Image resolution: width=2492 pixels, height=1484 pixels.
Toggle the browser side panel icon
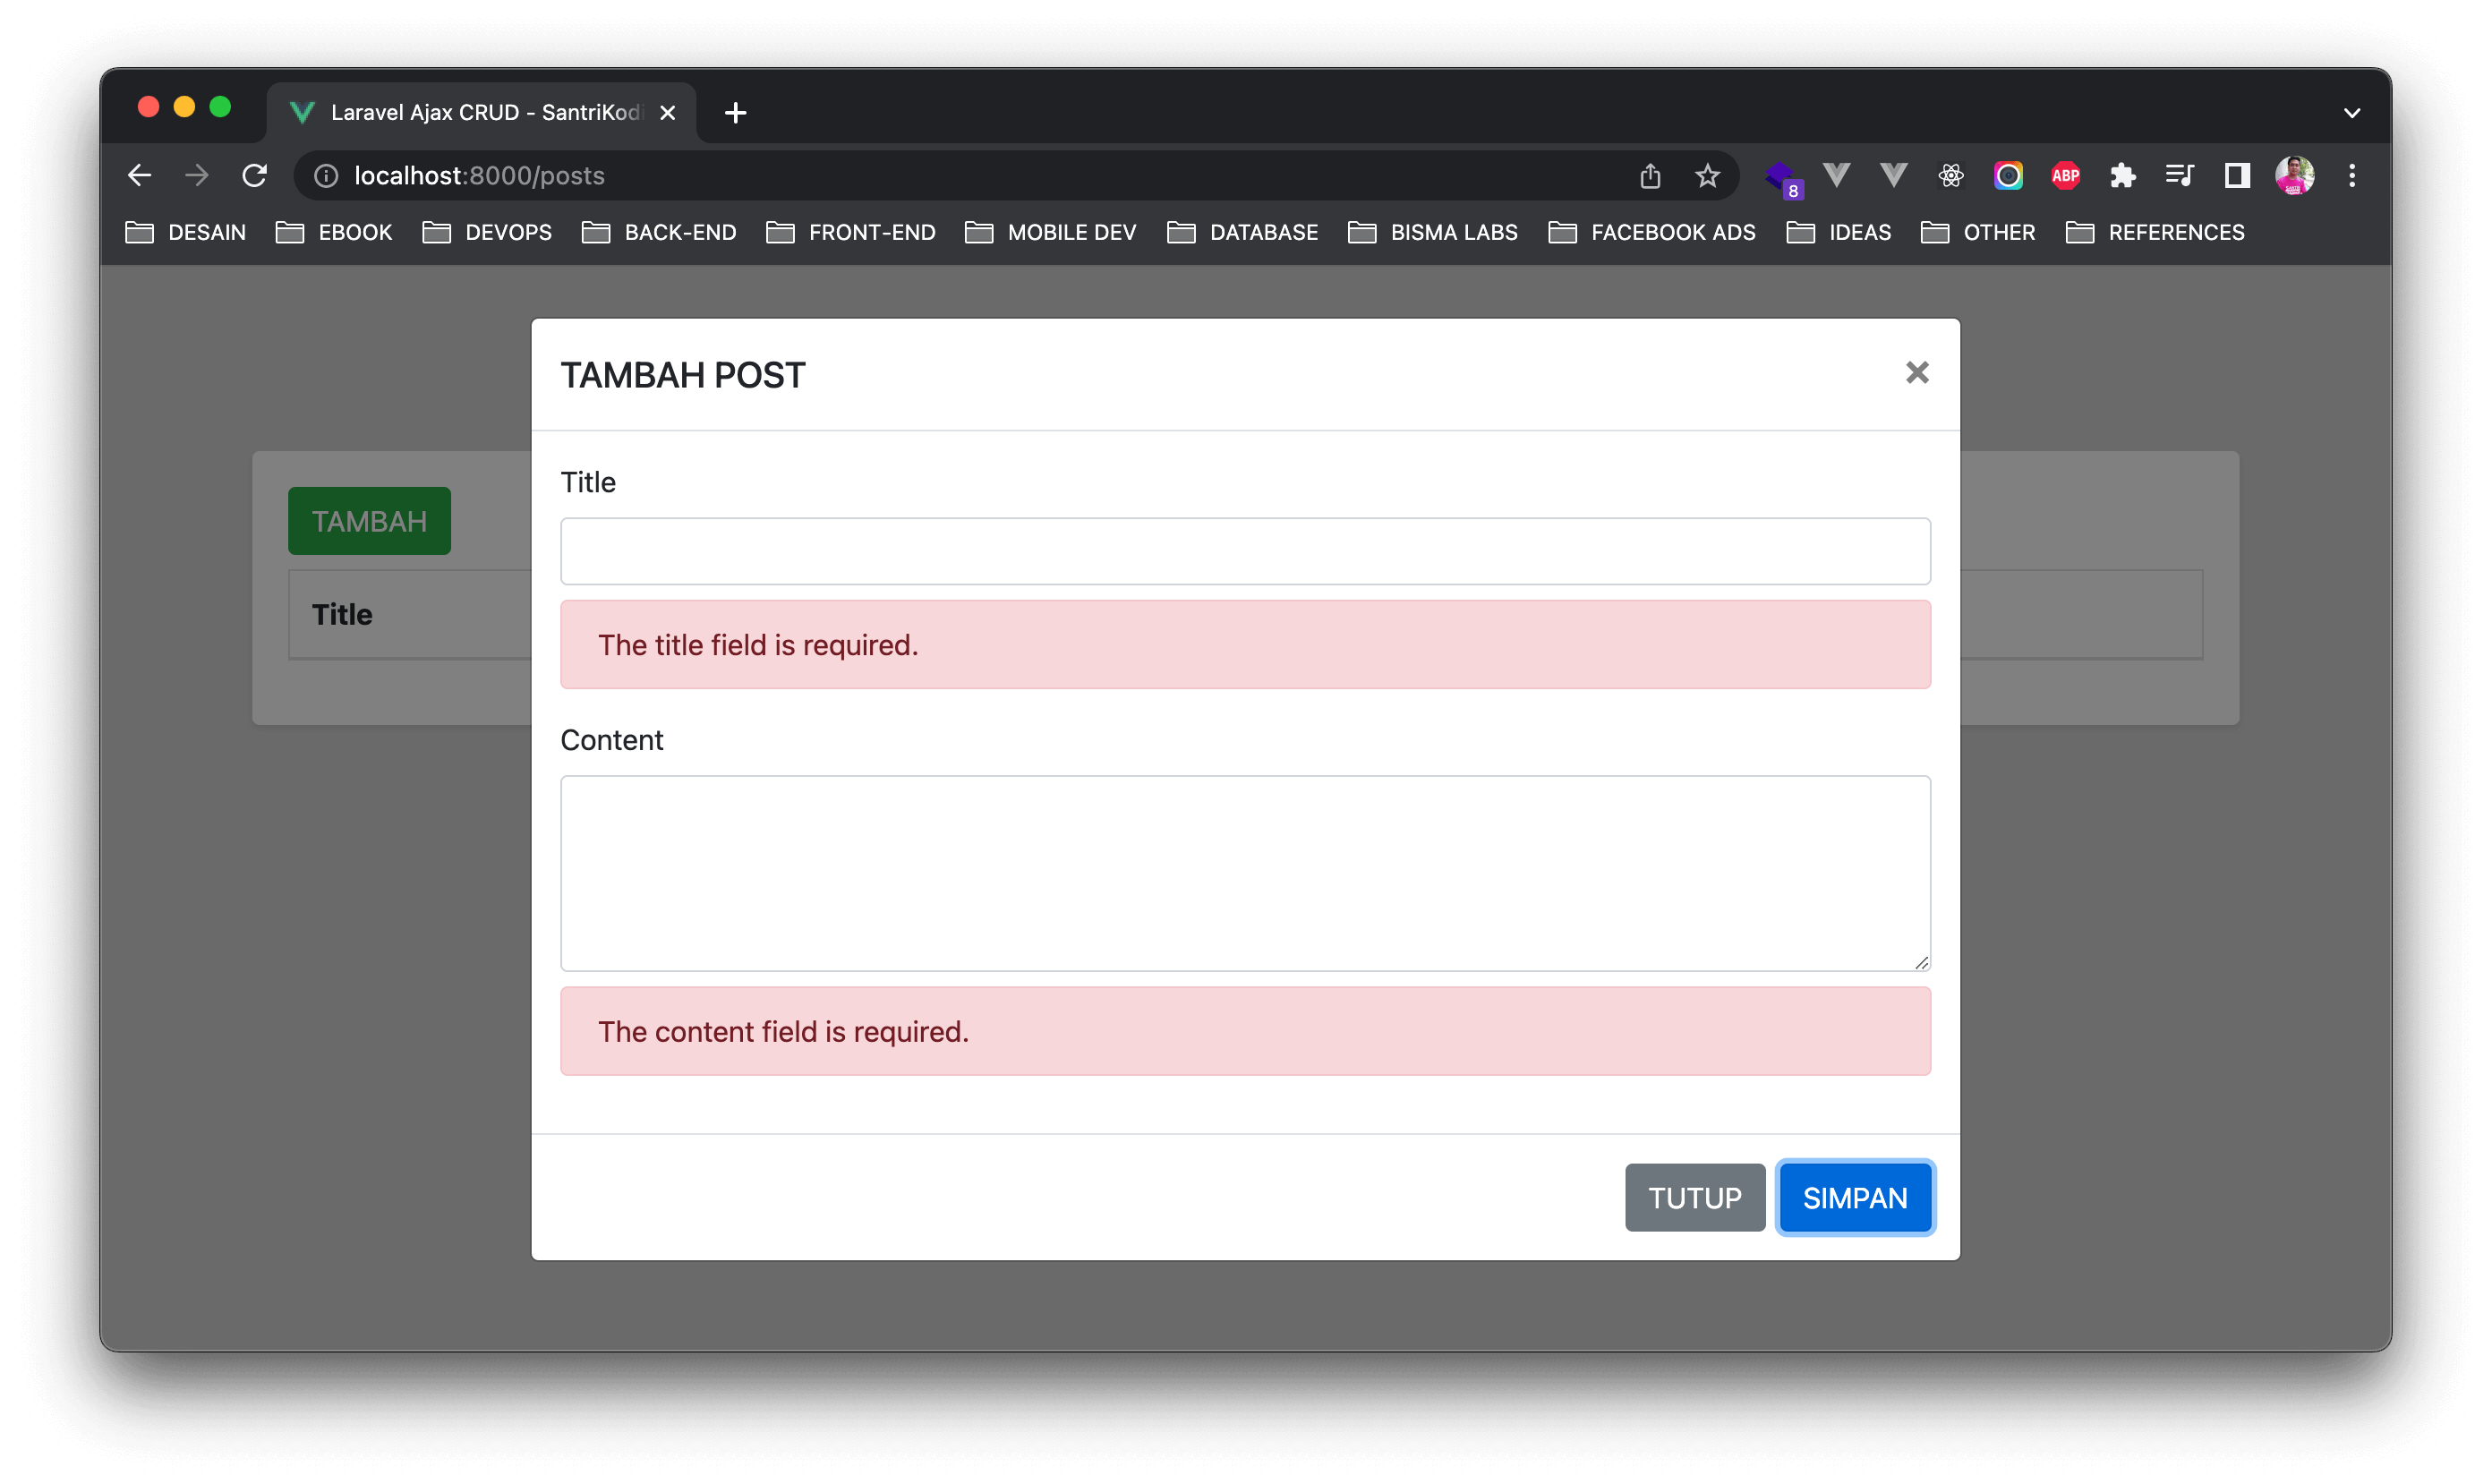[x=2237, y=176]
